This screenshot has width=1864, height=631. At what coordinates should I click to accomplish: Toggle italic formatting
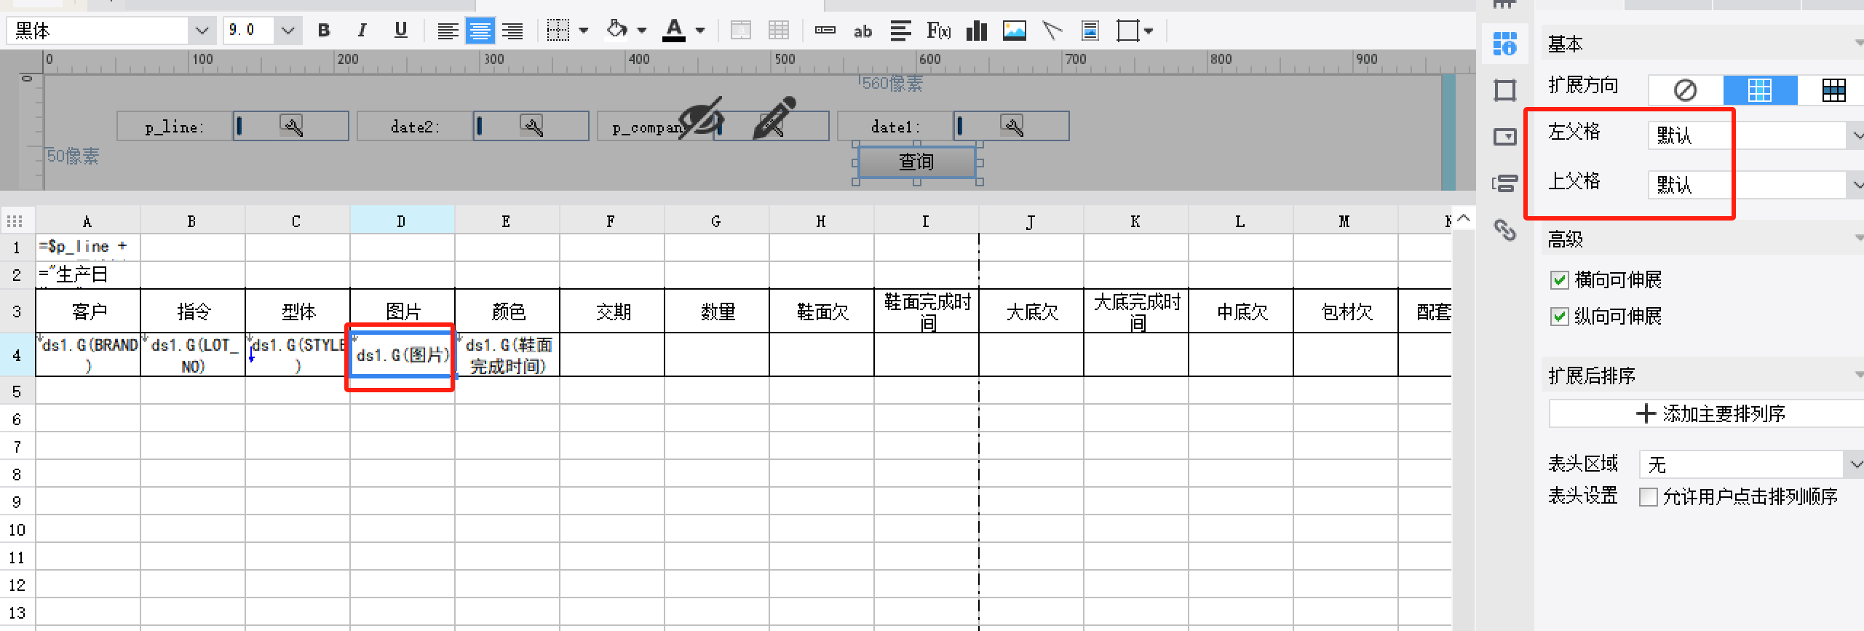point(362,31)
